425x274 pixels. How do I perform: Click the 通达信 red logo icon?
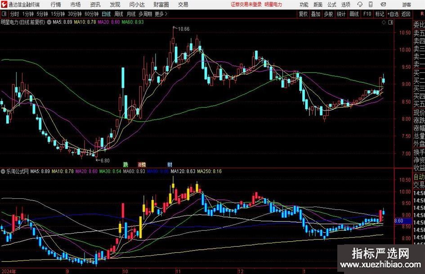click(4, 4)
